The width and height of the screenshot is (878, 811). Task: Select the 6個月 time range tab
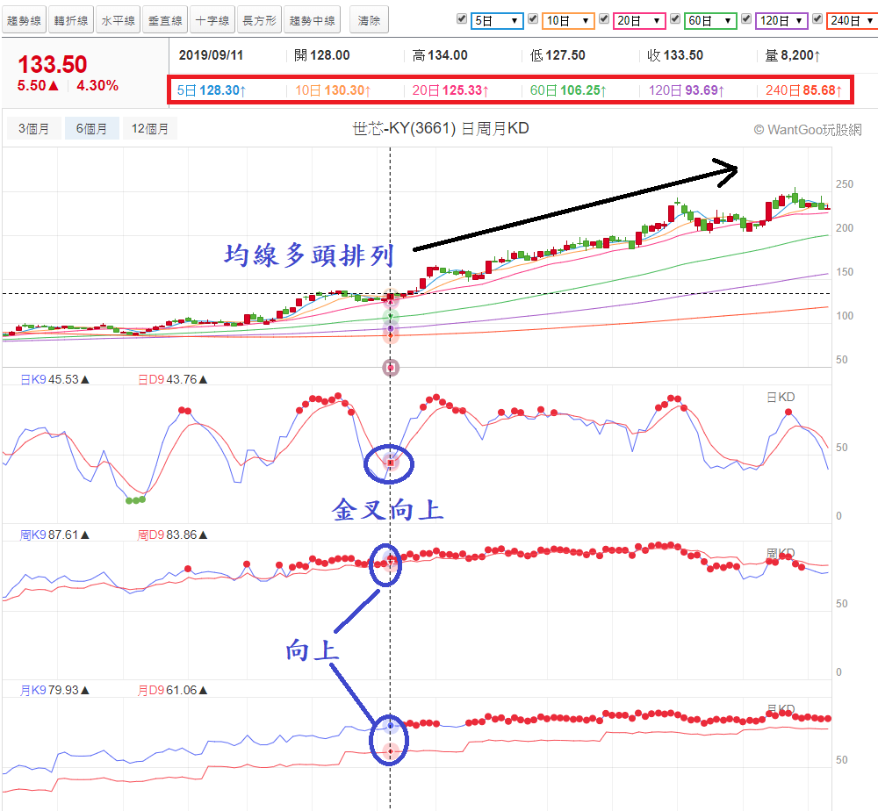coord(91,129)
